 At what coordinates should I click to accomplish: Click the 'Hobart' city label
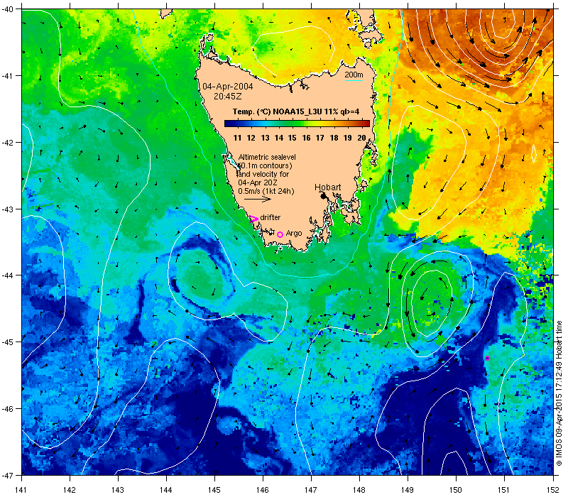pyautogui.click(x=327, y=187)
